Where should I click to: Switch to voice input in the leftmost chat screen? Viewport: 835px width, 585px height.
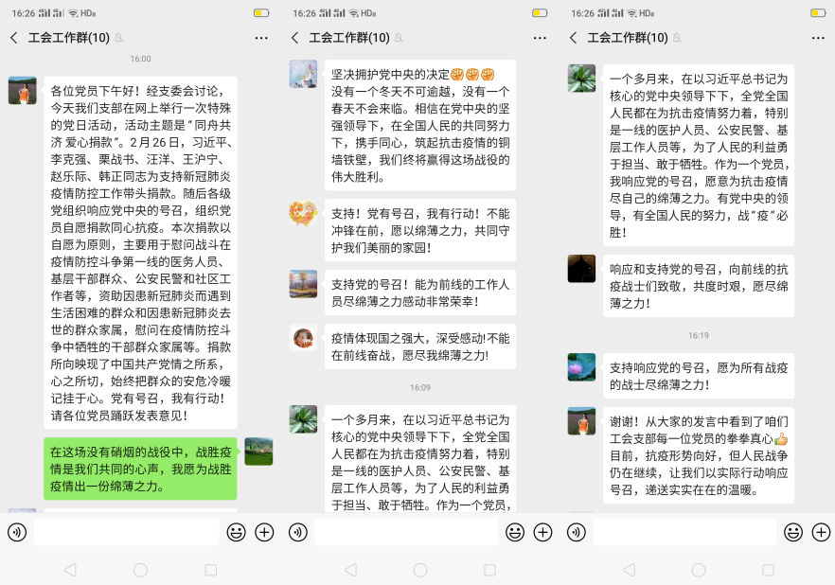(16, 532)
